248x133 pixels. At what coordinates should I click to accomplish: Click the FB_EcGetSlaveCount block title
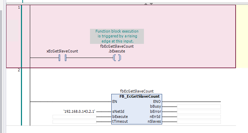(139, 96)
